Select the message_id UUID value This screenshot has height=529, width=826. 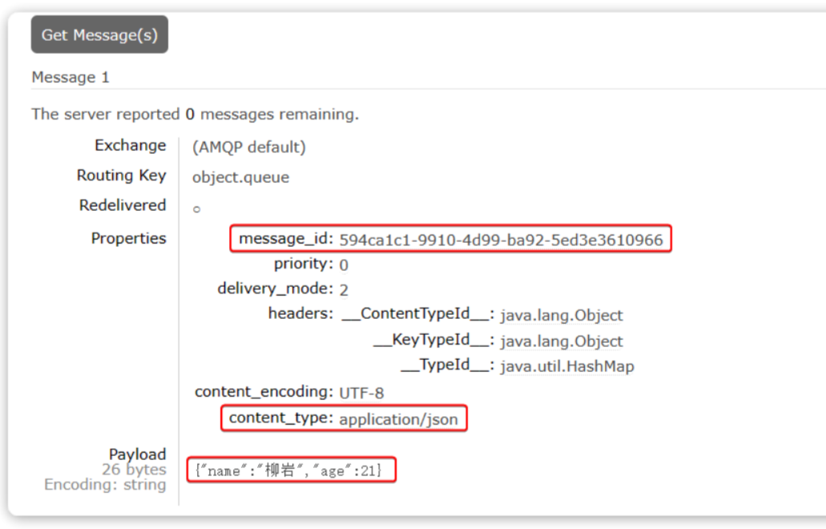(x=501, y=240)
